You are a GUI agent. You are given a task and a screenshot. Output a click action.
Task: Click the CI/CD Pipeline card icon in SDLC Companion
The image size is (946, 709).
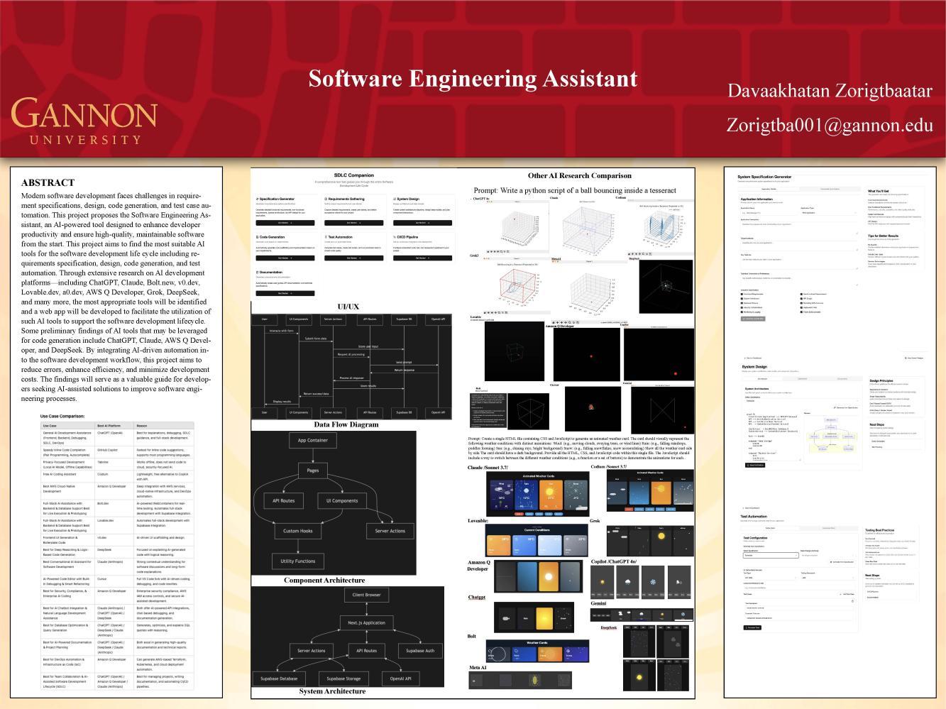[x=395, y=237]
